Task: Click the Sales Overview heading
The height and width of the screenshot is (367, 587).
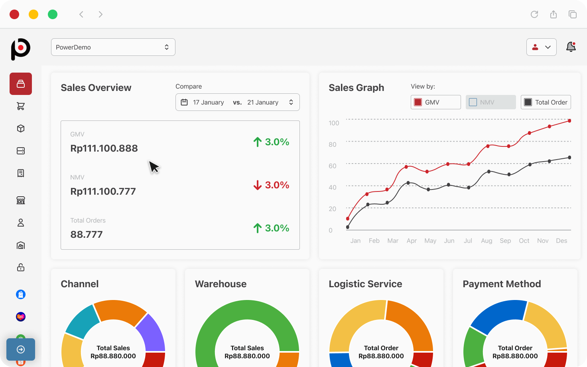Action: (x=96, y=88)
